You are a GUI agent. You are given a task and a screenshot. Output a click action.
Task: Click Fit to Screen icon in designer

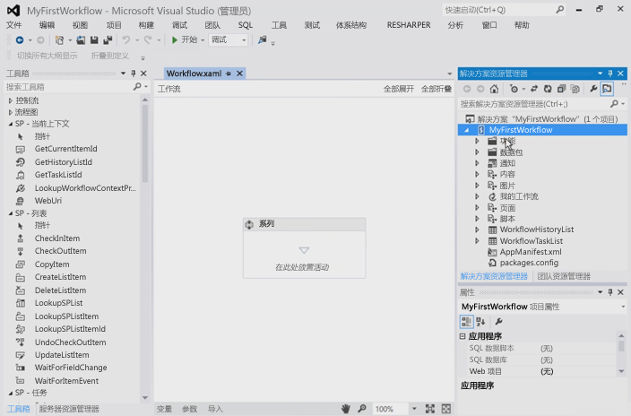click(x=430, y=409)
